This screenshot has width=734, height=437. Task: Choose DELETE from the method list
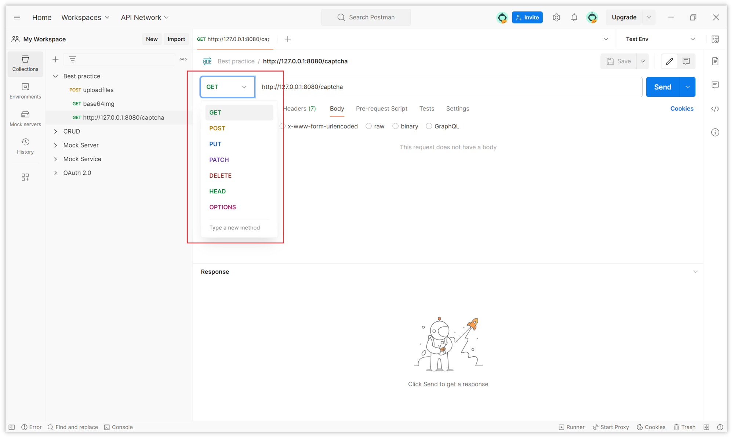220,175
